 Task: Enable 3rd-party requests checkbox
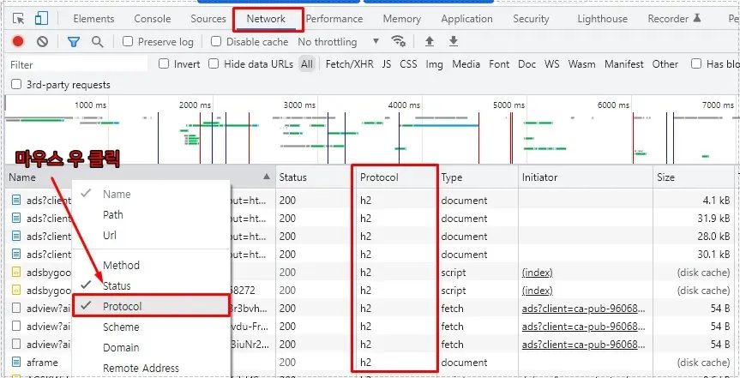[16, 85]
